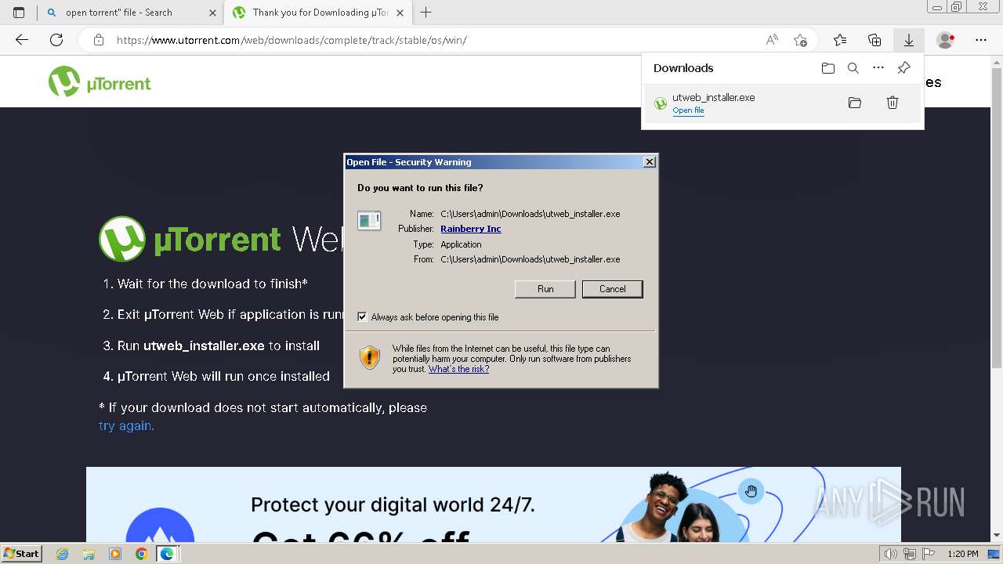
Task: Click the try again download link
Action: [x=126, y=425]
